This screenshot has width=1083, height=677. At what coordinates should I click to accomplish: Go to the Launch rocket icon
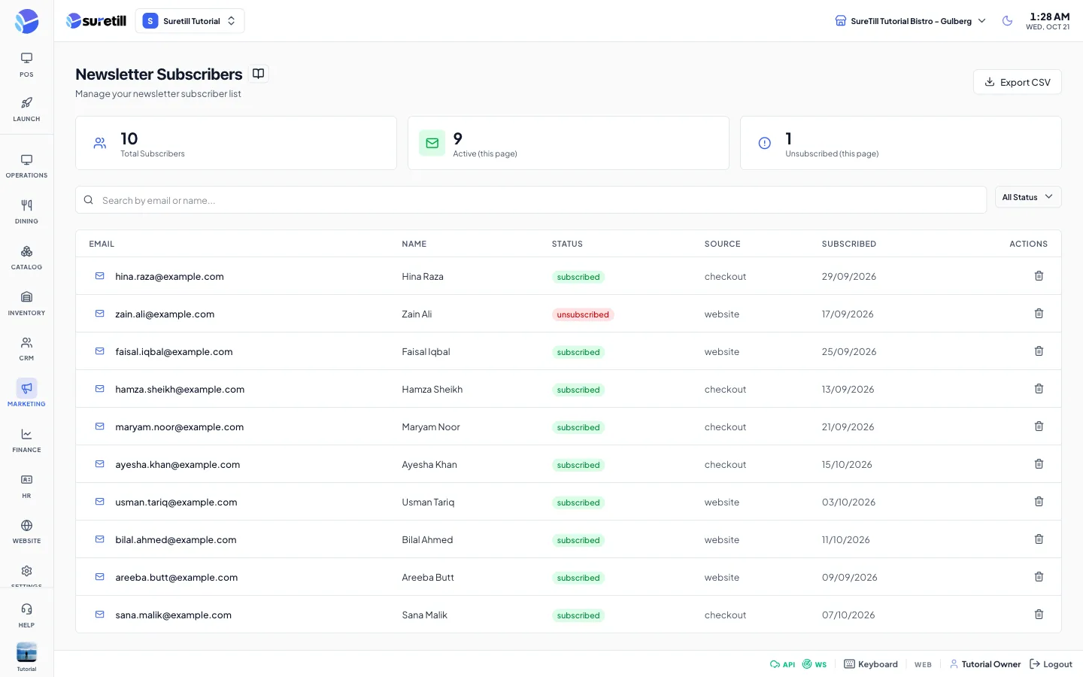coord(26,109)
